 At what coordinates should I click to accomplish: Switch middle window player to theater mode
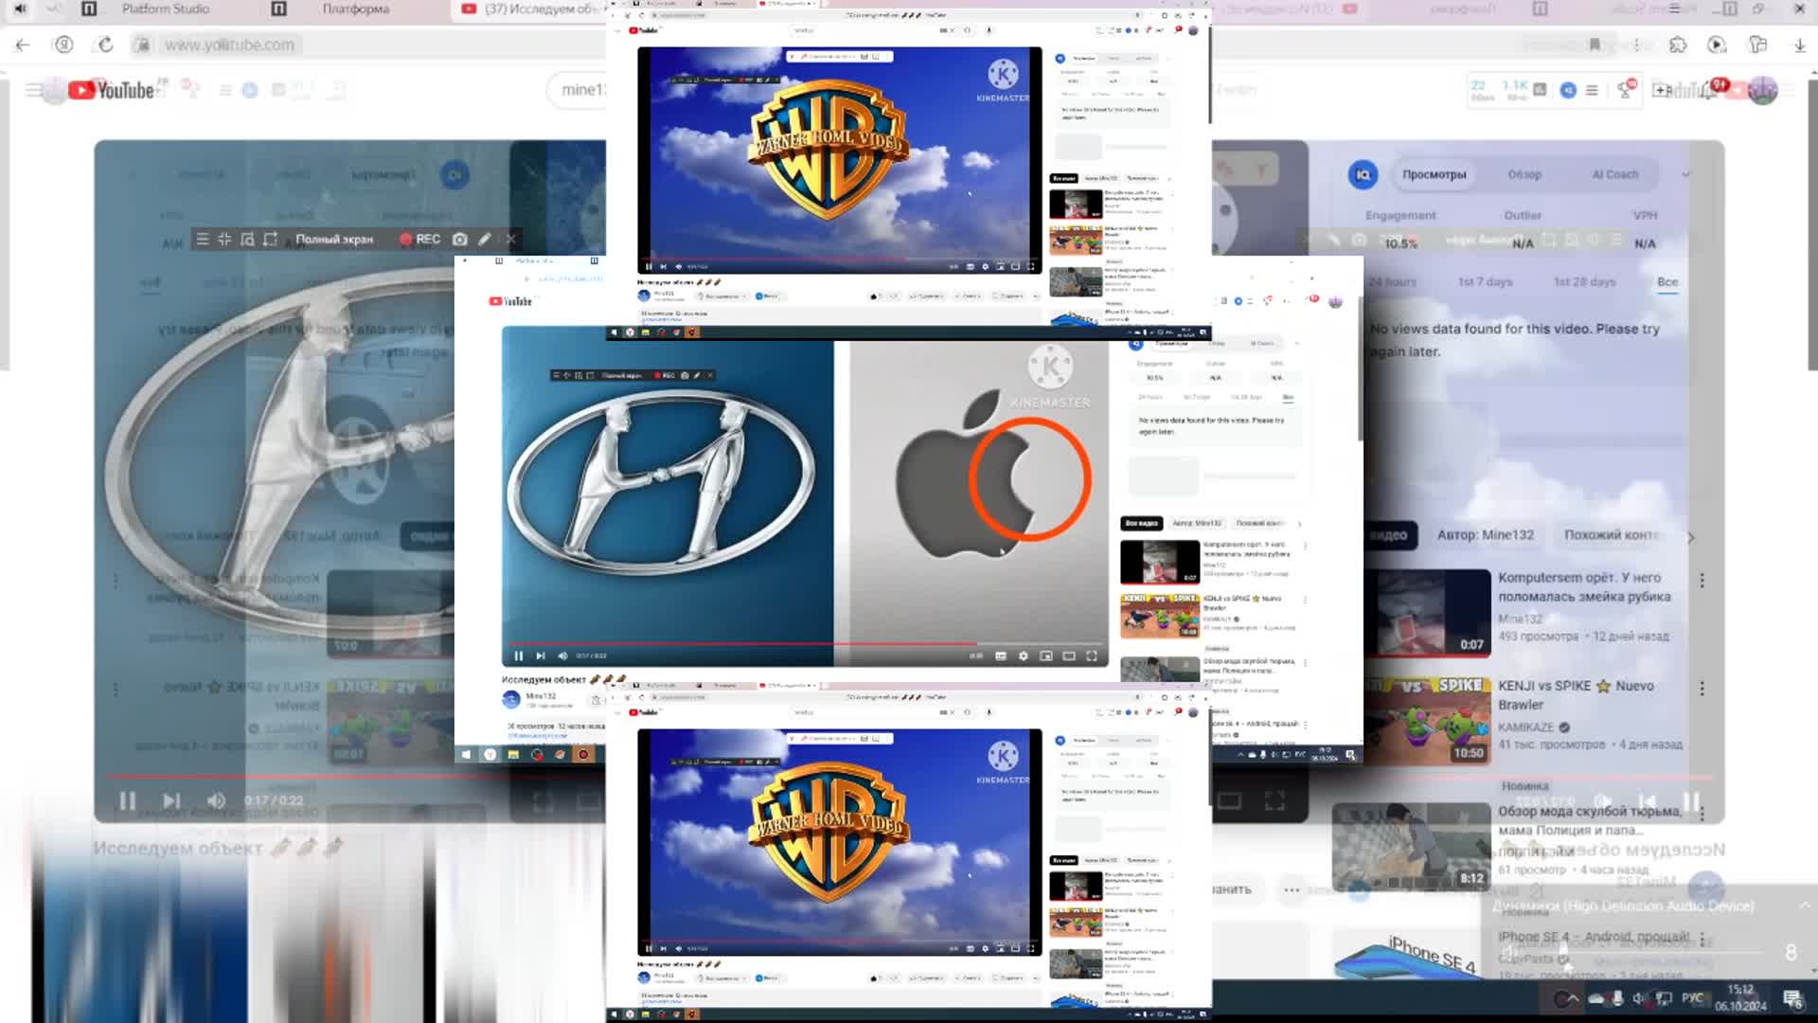(1069, 655)
